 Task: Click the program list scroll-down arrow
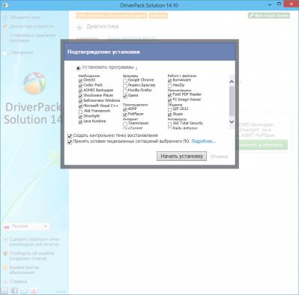[x=232, y=122]
